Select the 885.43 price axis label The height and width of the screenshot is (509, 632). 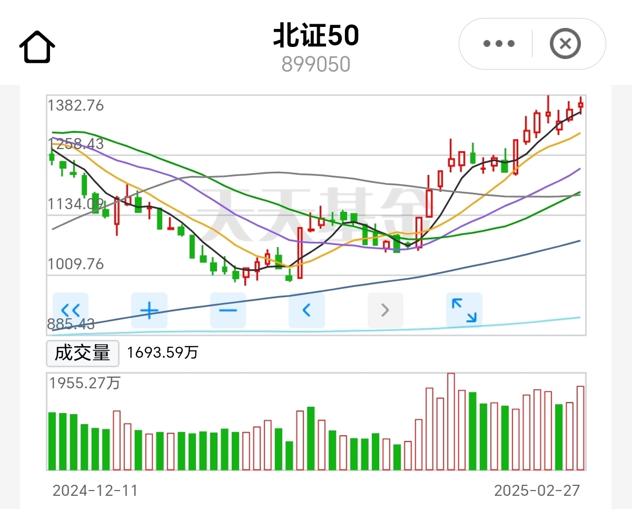tap(71, 324)
